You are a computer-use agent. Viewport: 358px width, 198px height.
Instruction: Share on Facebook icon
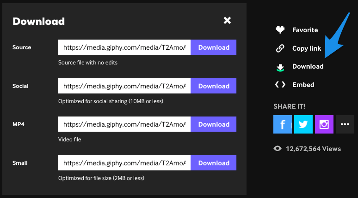coord(283,124)
